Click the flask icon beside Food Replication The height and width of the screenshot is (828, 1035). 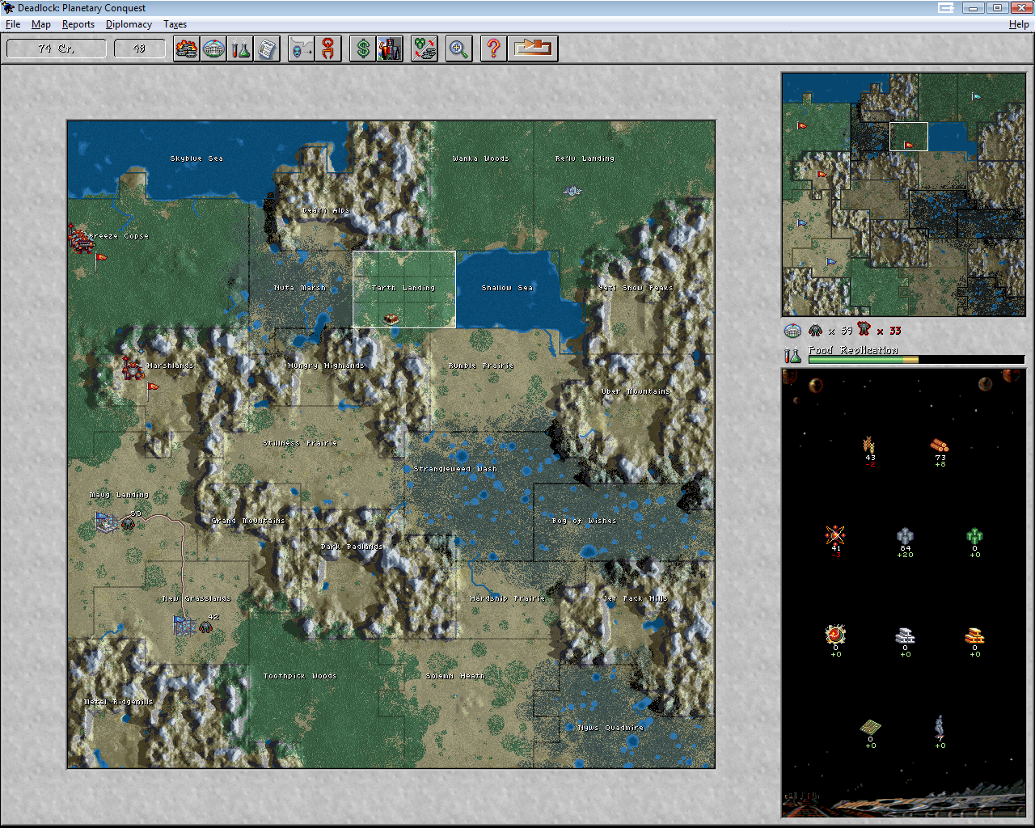click(x=792, y=354)
